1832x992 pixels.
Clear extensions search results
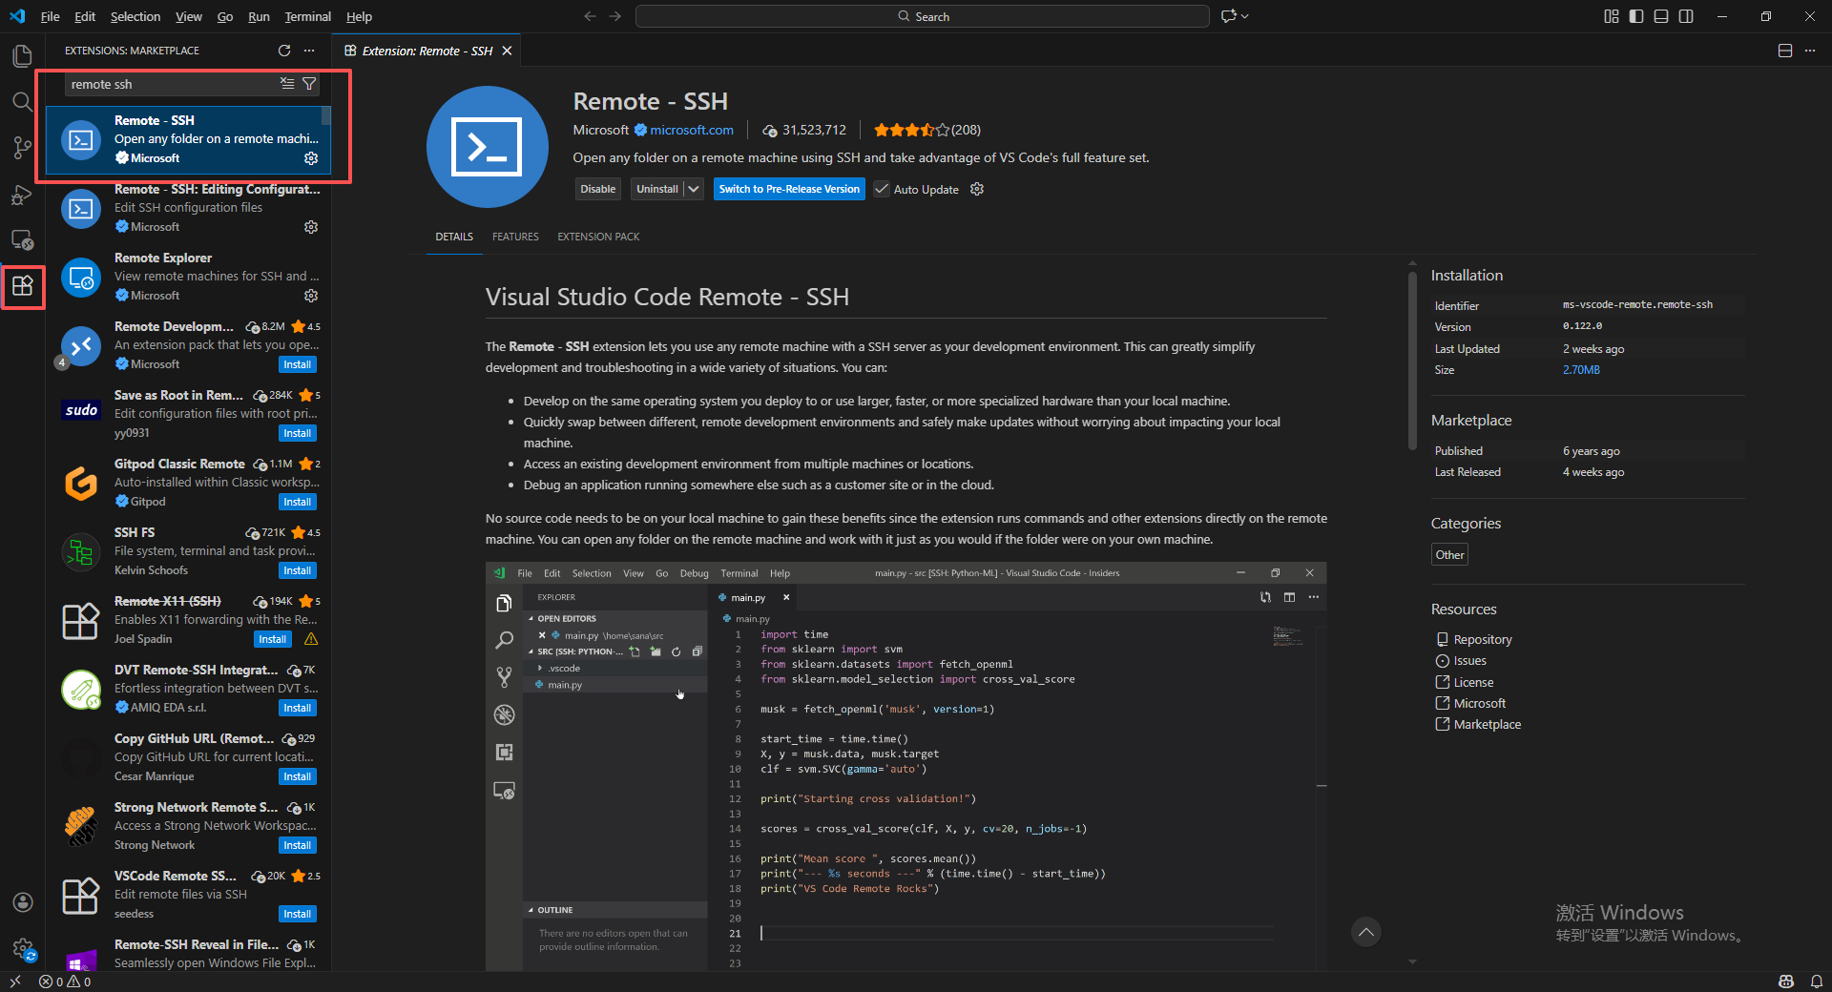pos(287,84)
